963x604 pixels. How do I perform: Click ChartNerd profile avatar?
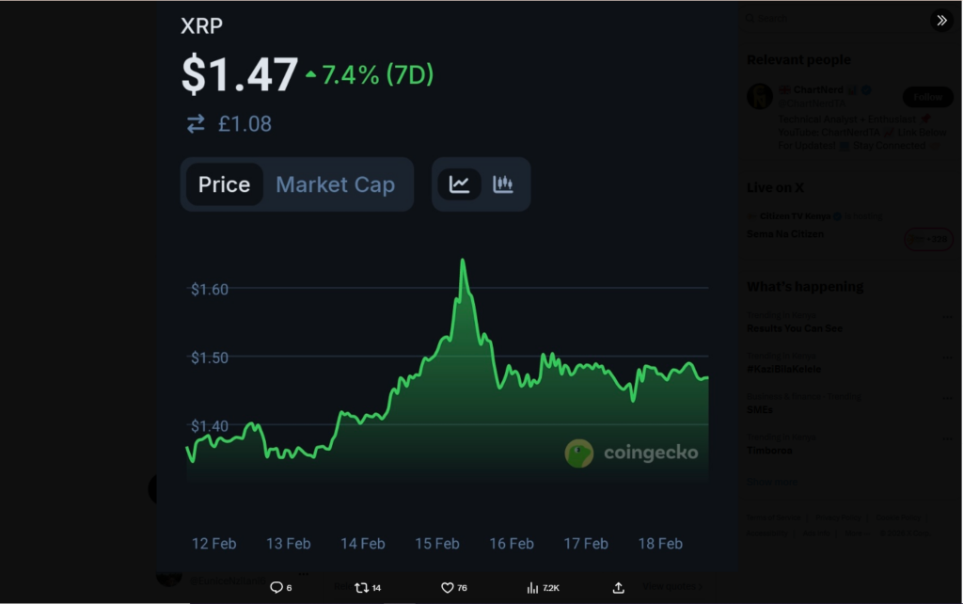(760, 96)
